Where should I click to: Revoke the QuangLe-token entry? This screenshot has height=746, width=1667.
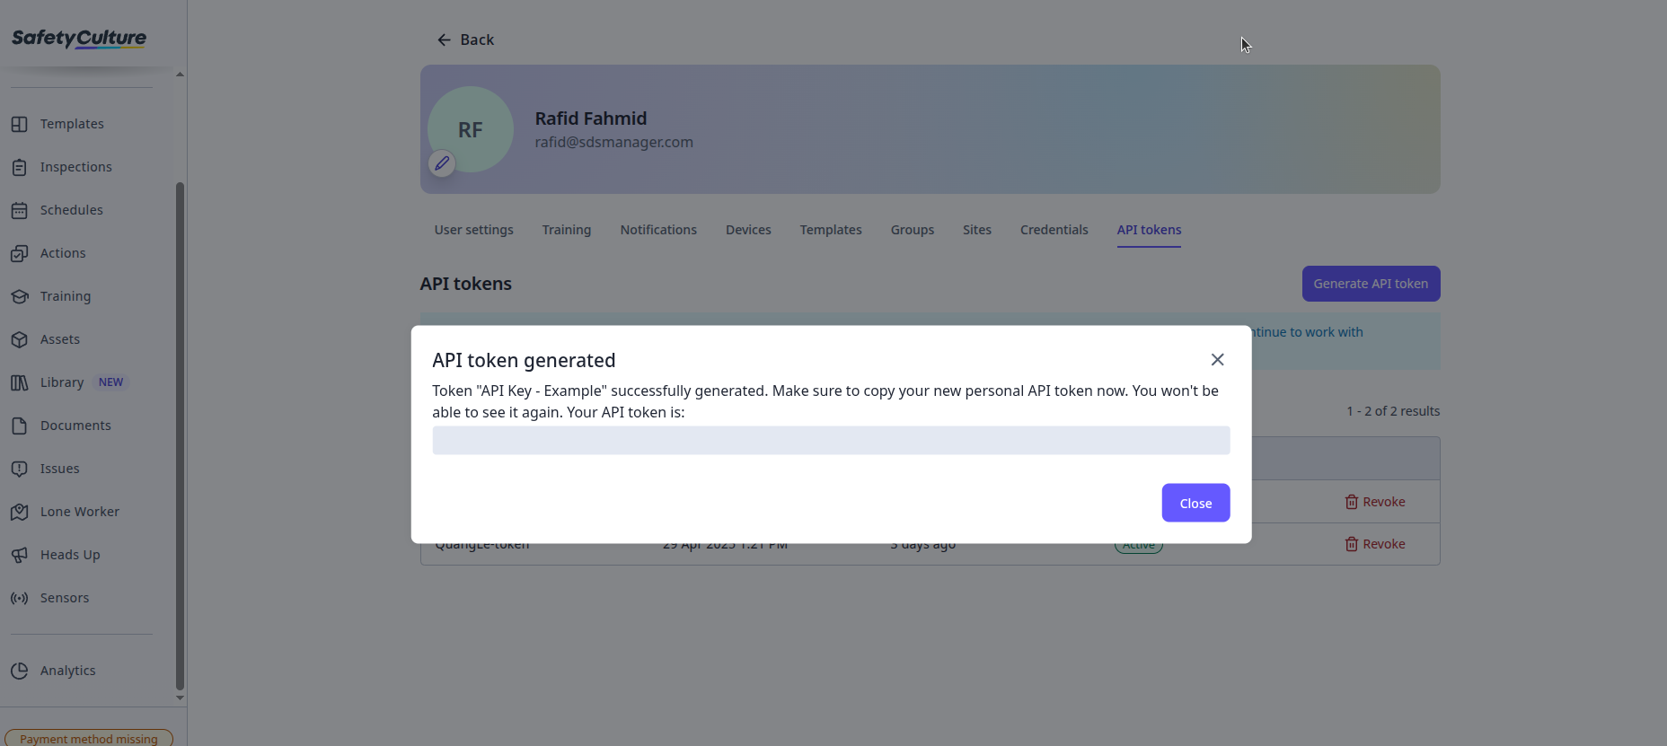[x=1375, y=544]
